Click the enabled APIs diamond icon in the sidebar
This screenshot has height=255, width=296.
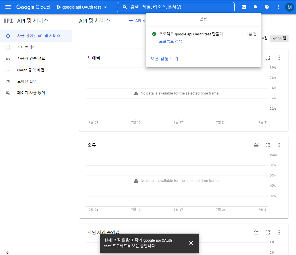coord(8,36)
